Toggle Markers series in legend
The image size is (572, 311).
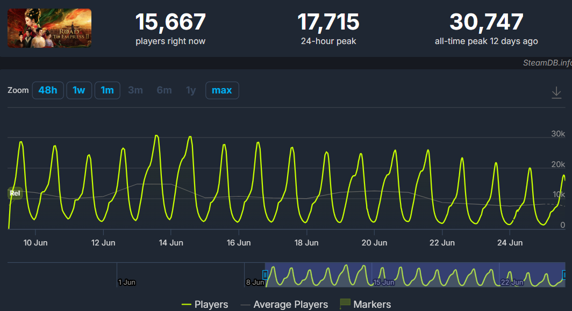coord(365,304)
